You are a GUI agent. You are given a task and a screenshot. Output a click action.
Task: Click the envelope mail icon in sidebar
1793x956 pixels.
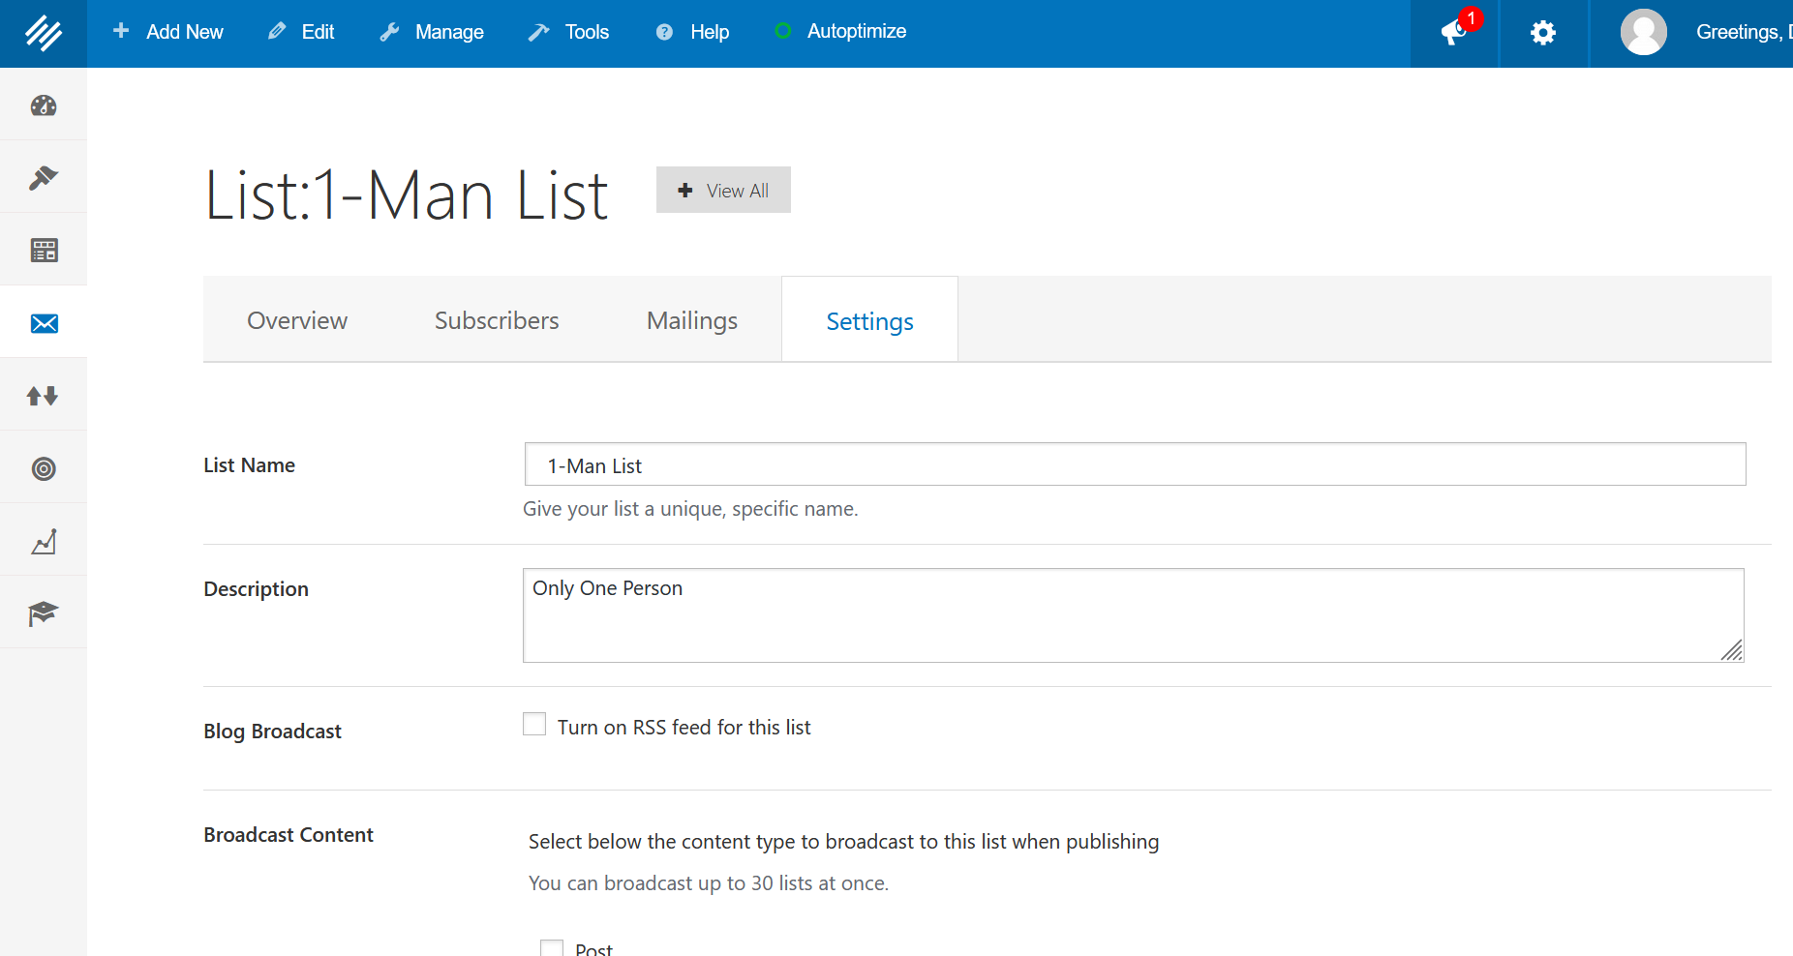(44, 323)
